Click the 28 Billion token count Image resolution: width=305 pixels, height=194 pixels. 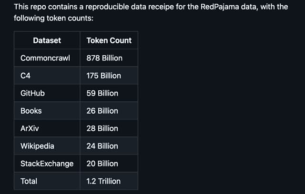pos(102,128)
